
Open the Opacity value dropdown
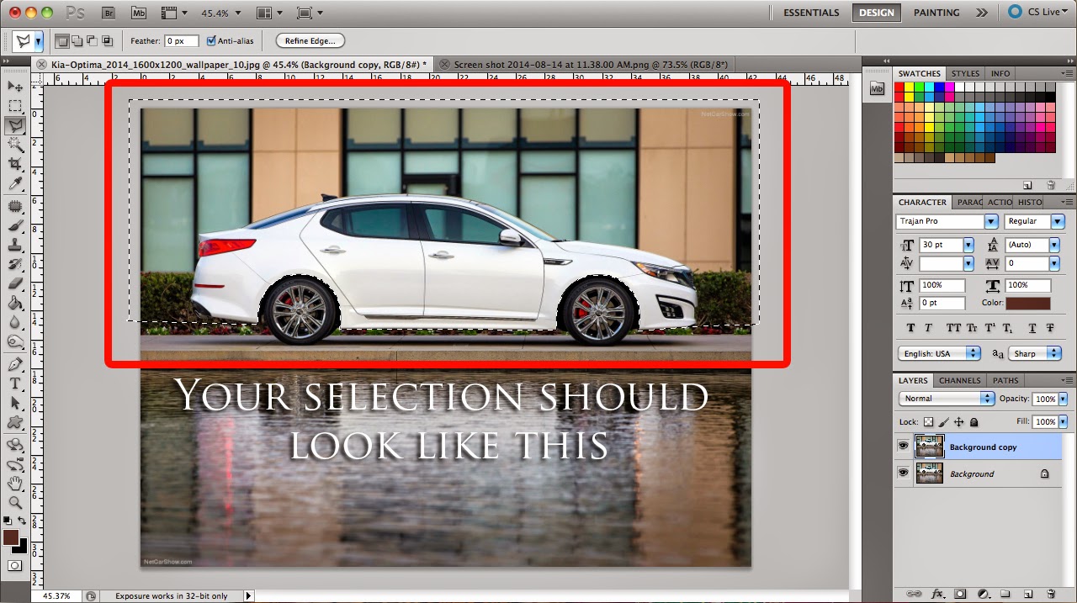tap(1062, 399)
